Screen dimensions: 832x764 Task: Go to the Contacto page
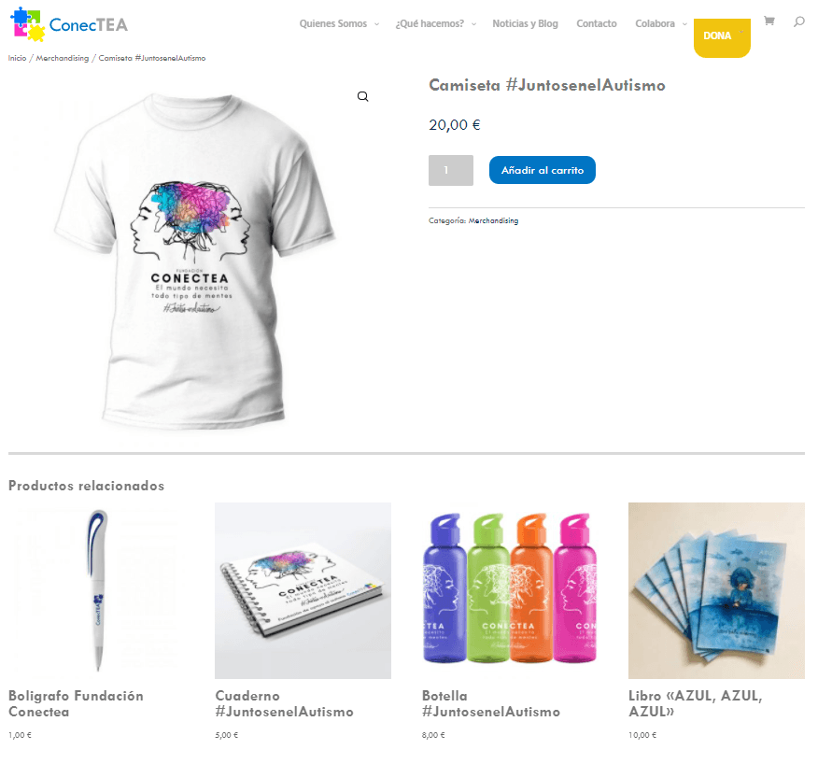click(597, 24)
